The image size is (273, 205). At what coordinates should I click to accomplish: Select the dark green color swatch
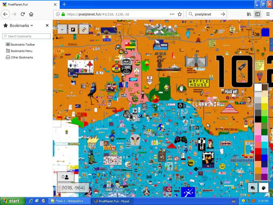tap(264, 132)
